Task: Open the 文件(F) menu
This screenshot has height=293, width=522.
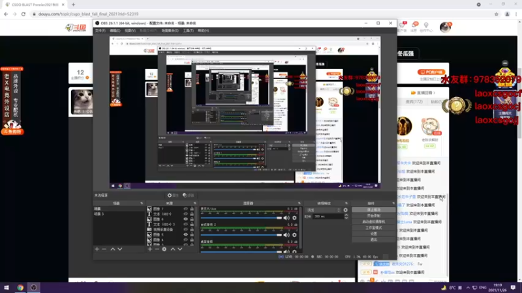Action: point(100,31)
